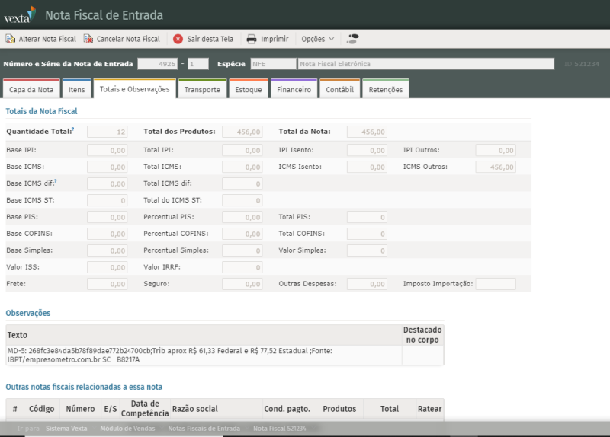Image resolution: width=610 pixels, height=437 pixels.
Task: Go to the Transporte tab
Action: click(x=202, y=90)
